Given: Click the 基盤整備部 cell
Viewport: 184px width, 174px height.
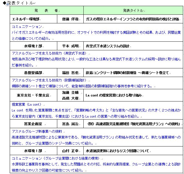Looking at the screenshot, I should (34, 73).
